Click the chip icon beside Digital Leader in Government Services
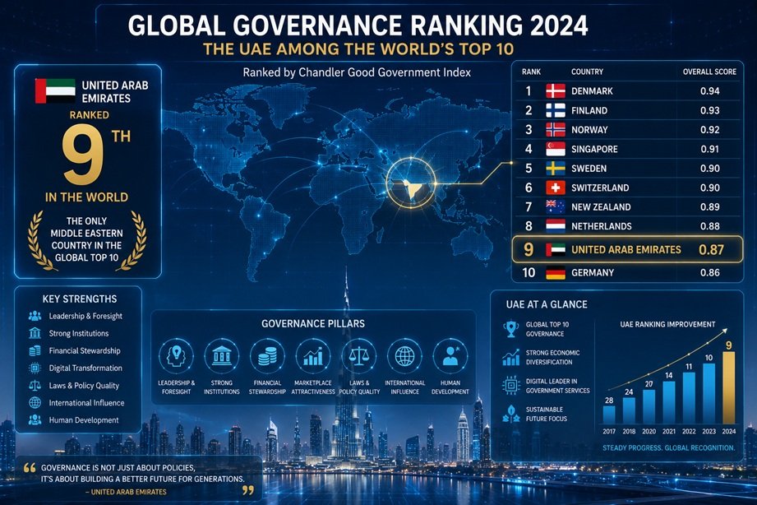The width and height of the screenshot is (757, 505). 510,386
